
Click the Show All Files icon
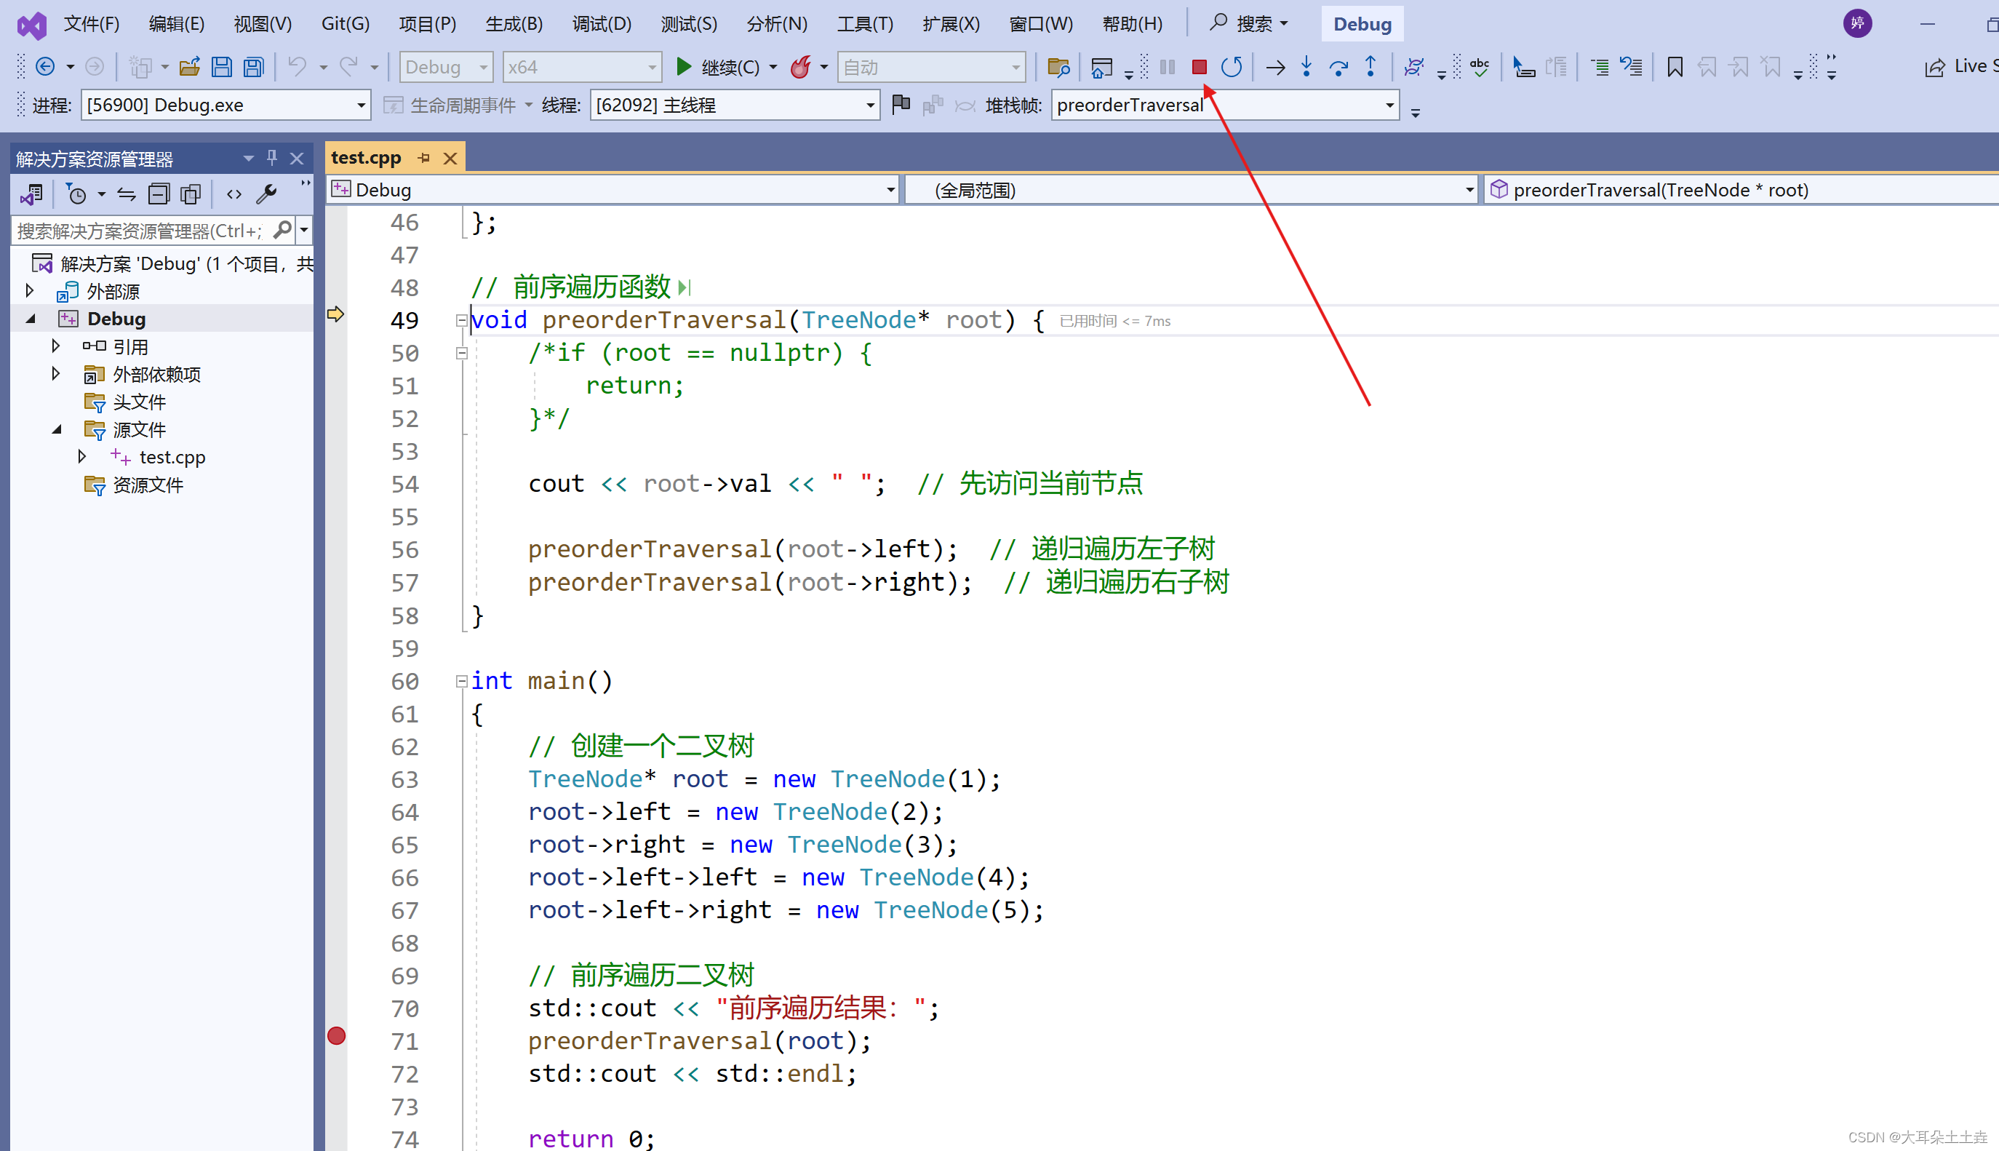[191, 194]
